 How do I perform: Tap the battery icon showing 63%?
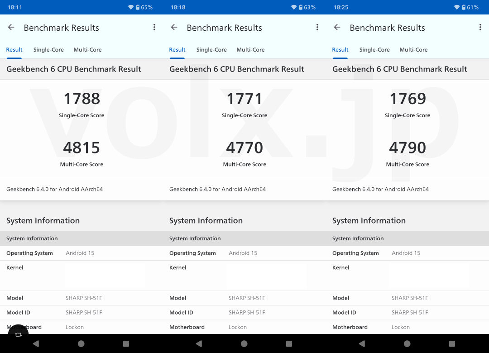pyautogui.click(x=301, y=7)
